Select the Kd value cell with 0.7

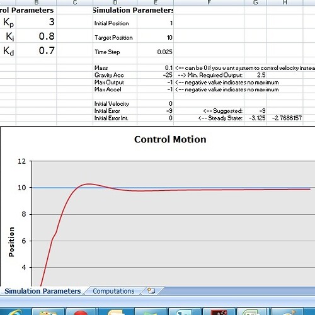point(36,50)
